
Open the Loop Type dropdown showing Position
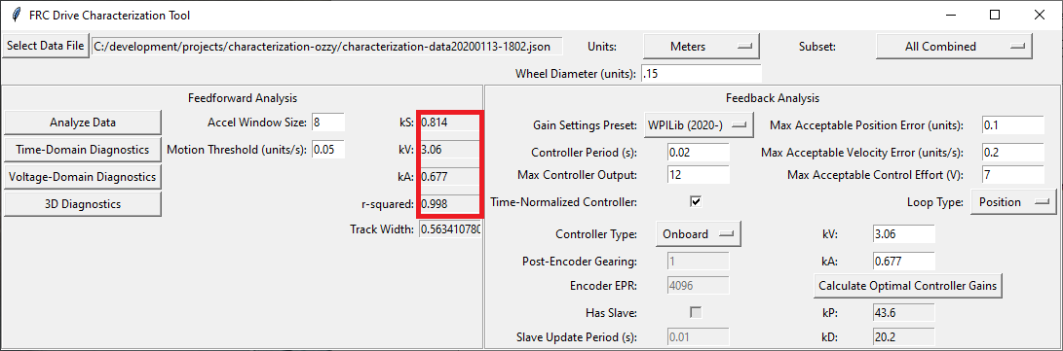pos(1013,201)
